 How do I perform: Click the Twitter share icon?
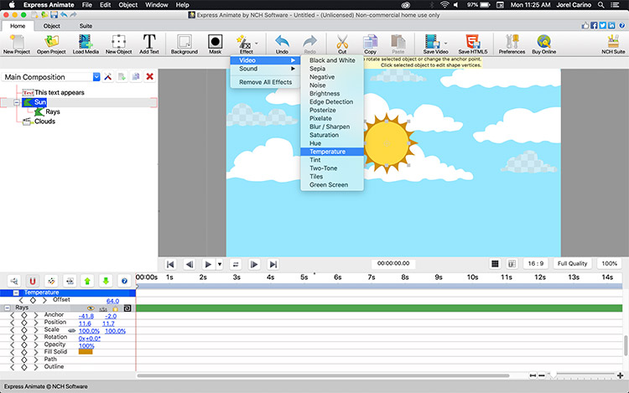point(602,26)
